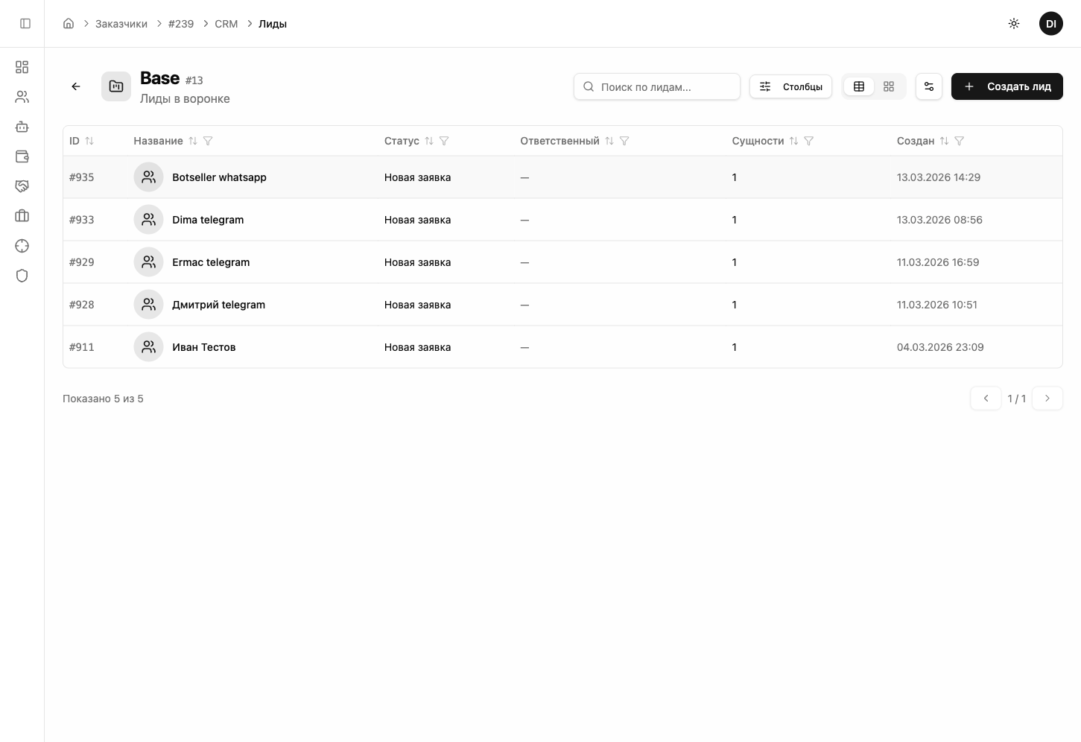
Task: Navigate to CRM breadcrumb item
Action: (x=226, y=24)
